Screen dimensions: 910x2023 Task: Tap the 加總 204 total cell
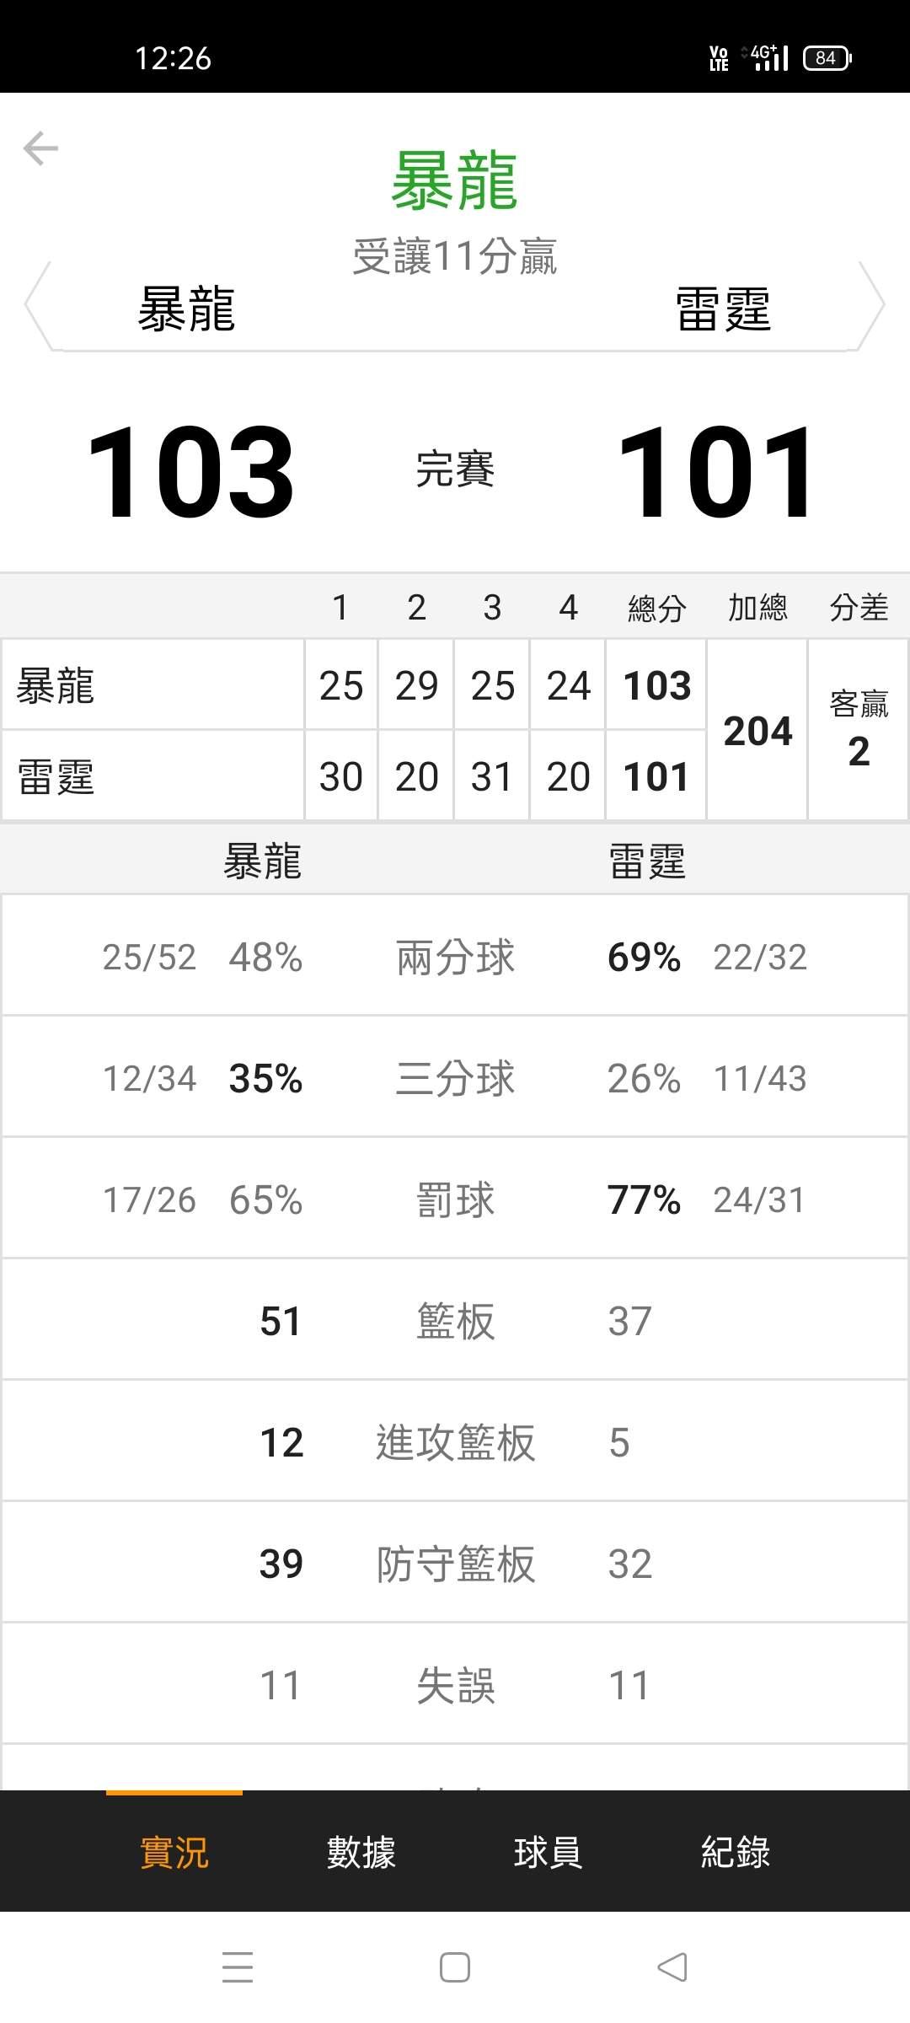coord(757,730)
